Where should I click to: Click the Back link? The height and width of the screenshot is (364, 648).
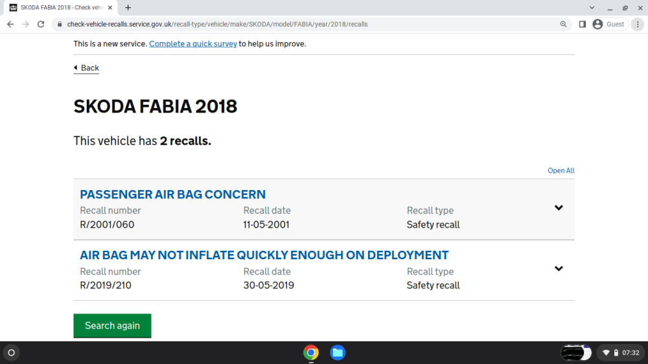pos(86,68)
